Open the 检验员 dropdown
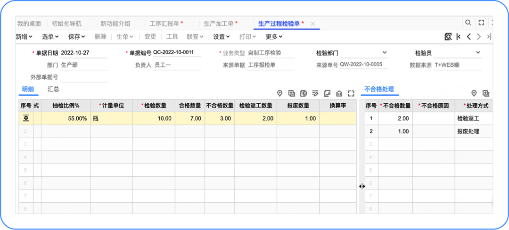 click(x=478, y=53)
